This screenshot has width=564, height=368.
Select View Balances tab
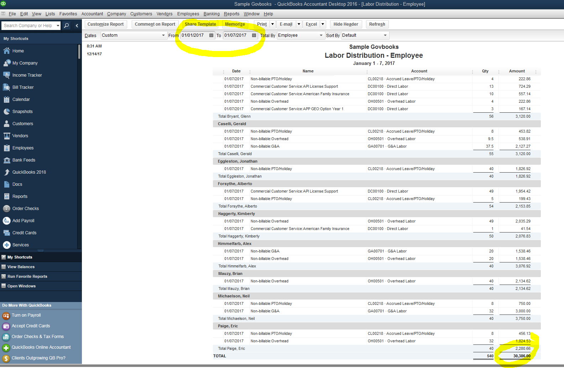click(41, 267)
